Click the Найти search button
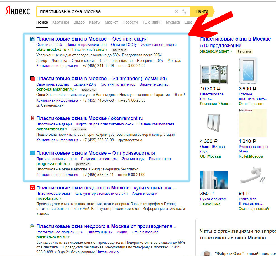This screenshot has width=276, height=256. [x=202, y=11]
